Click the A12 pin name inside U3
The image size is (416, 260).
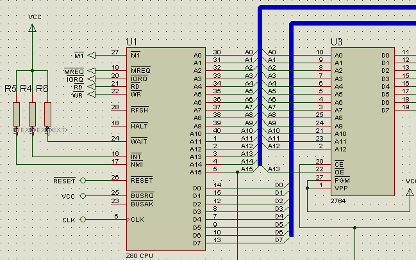tap(340, 149)
